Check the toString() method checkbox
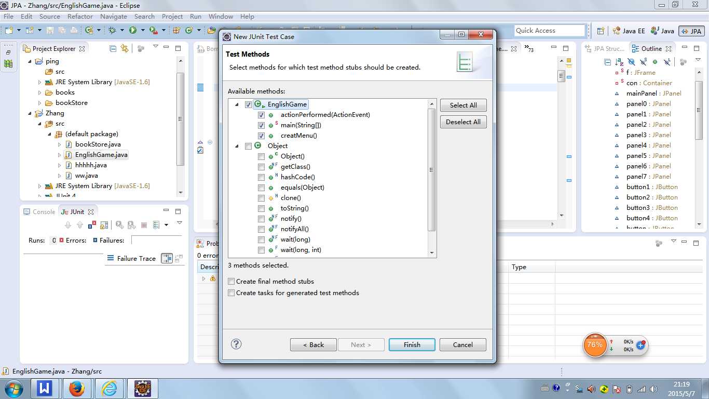 [261, 208]
